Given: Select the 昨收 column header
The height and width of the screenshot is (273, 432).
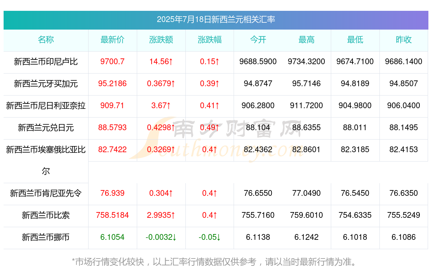Looking at the screenshot, I should point(404,40).
